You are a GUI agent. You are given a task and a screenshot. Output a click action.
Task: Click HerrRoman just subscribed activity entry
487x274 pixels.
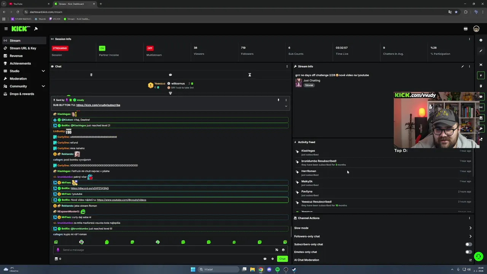pyautogui.click(x=383, y=173)
